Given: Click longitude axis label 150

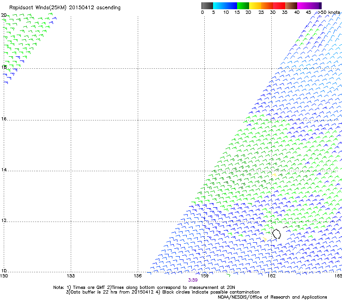Looking at the screenshot, I should (x=4, y=276).
